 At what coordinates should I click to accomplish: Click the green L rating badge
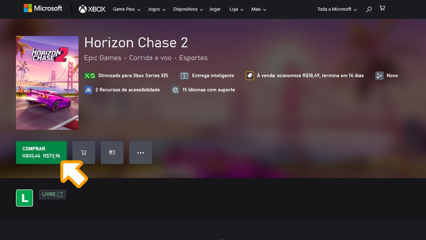pos(24,198)
